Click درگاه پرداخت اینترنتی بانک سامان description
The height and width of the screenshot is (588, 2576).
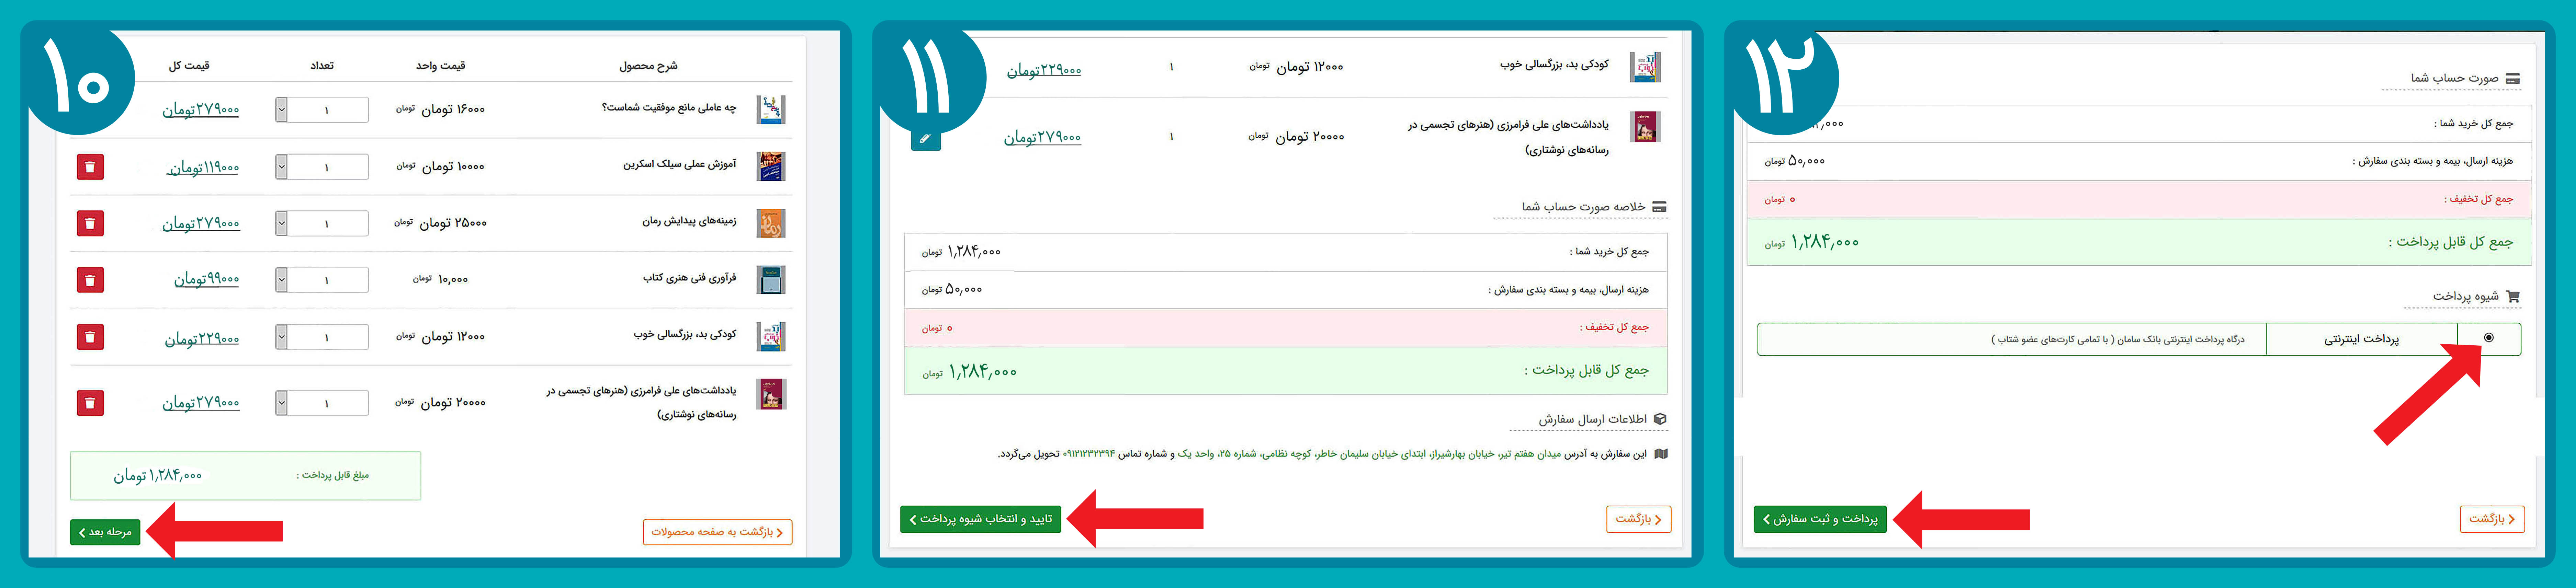click(2118, 340)
